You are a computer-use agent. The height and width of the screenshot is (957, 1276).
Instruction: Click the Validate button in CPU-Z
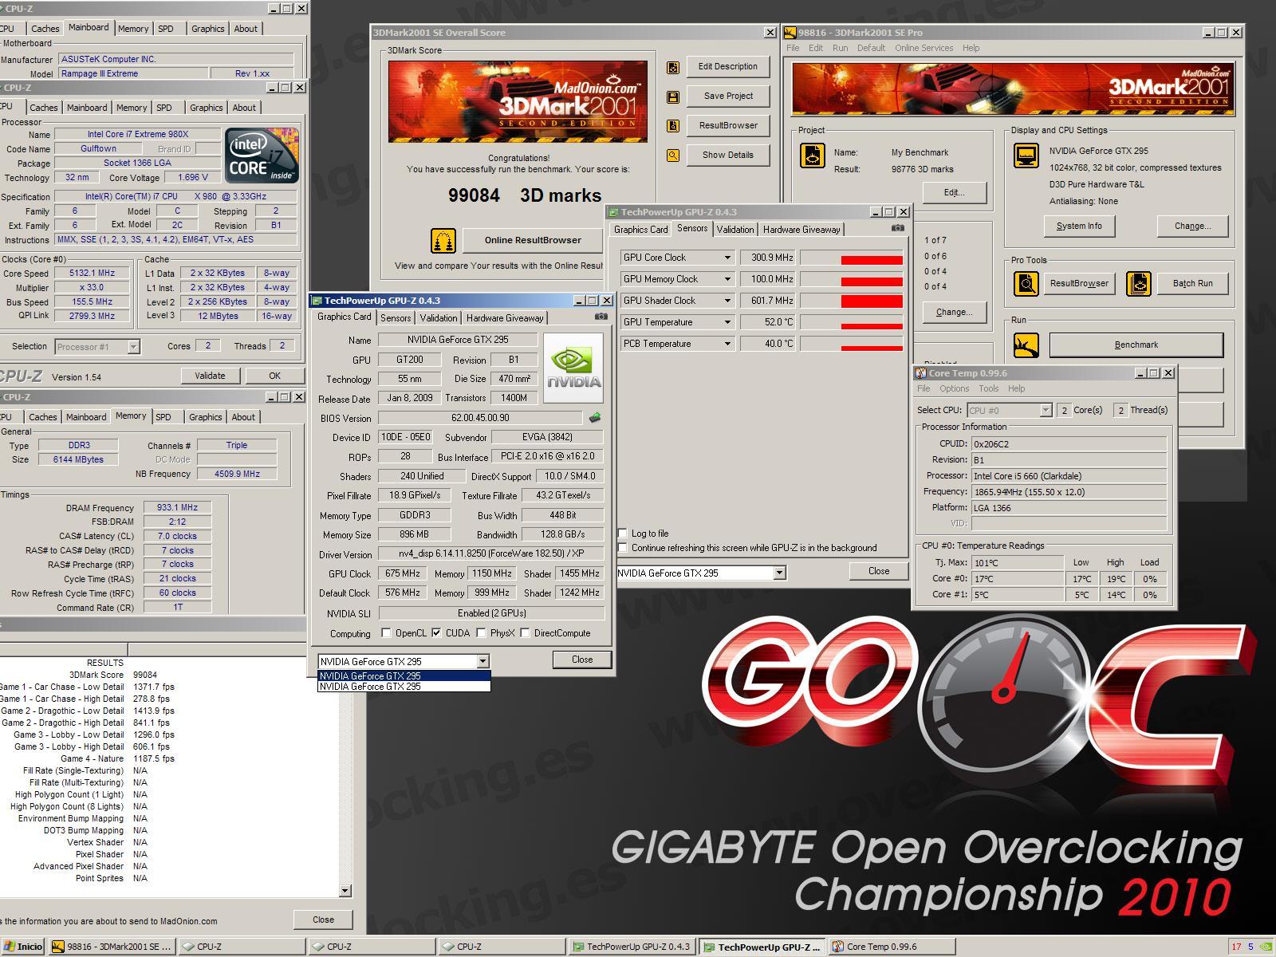click(210, 376)
